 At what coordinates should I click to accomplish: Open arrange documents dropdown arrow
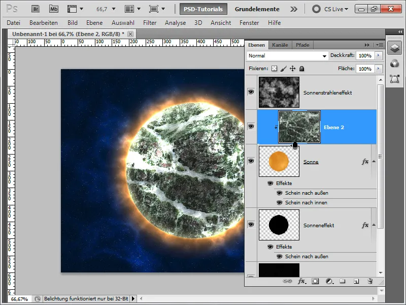139,9
